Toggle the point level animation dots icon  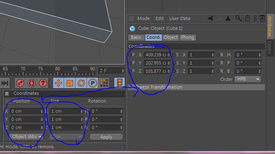pos(104,83)
